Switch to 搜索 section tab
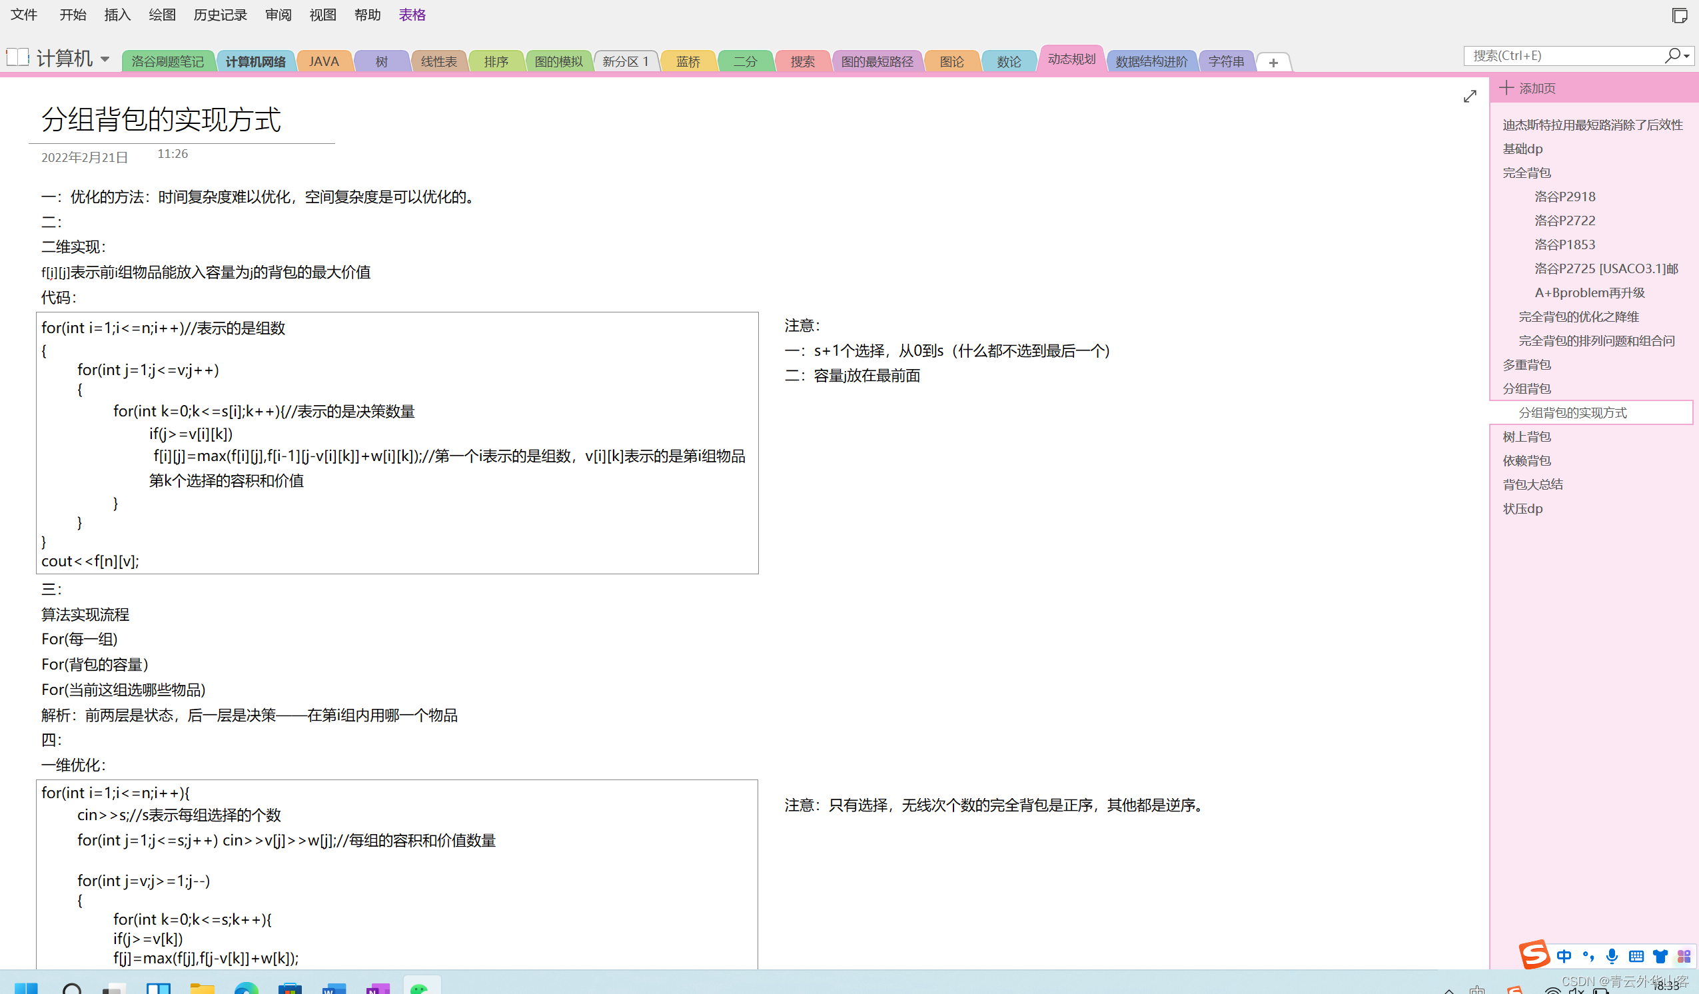The width and height of the screenshot is (1699, 994). [803, 61]
